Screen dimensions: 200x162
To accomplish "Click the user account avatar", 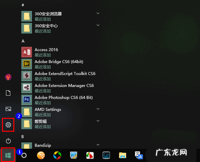I will pos(8,77).
